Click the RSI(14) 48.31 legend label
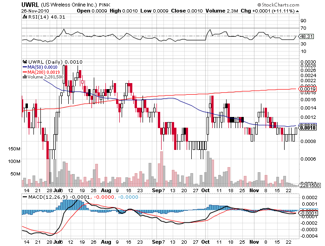325x246 pixels. (46, 17)
